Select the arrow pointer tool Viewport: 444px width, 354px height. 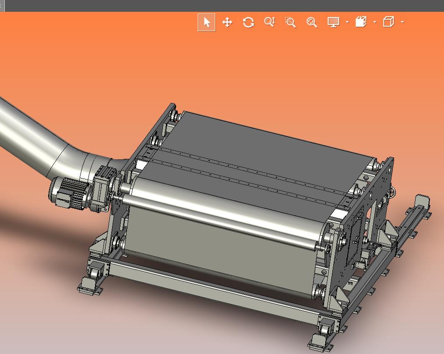pyautogui.click(x=207, y=22)
